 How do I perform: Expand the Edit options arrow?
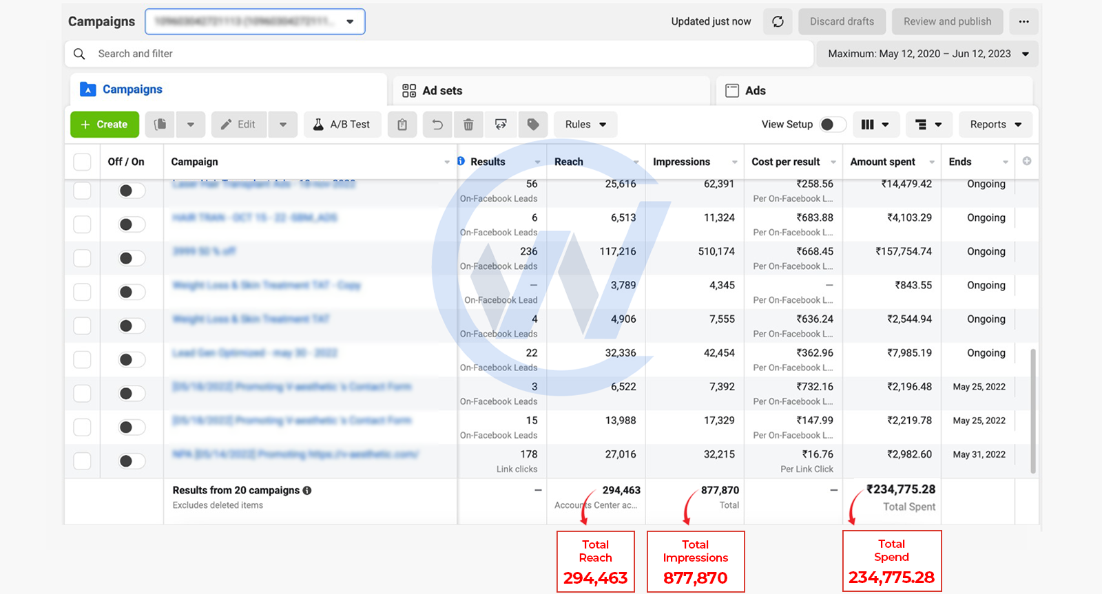[283, 125]
